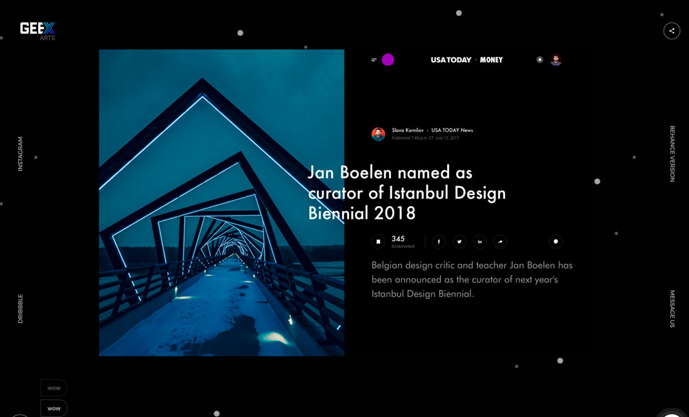
Task: Click the lower WOW button
Action: point(54,408)
